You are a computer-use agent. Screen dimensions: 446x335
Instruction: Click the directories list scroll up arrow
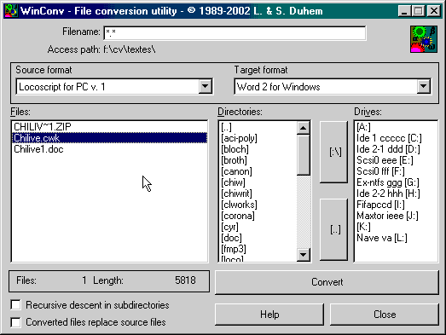(303, 128)
